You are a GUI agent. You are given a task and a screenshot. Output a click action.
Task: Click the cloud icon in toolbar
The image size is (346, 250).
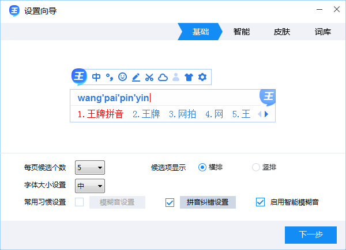point(163,76)
